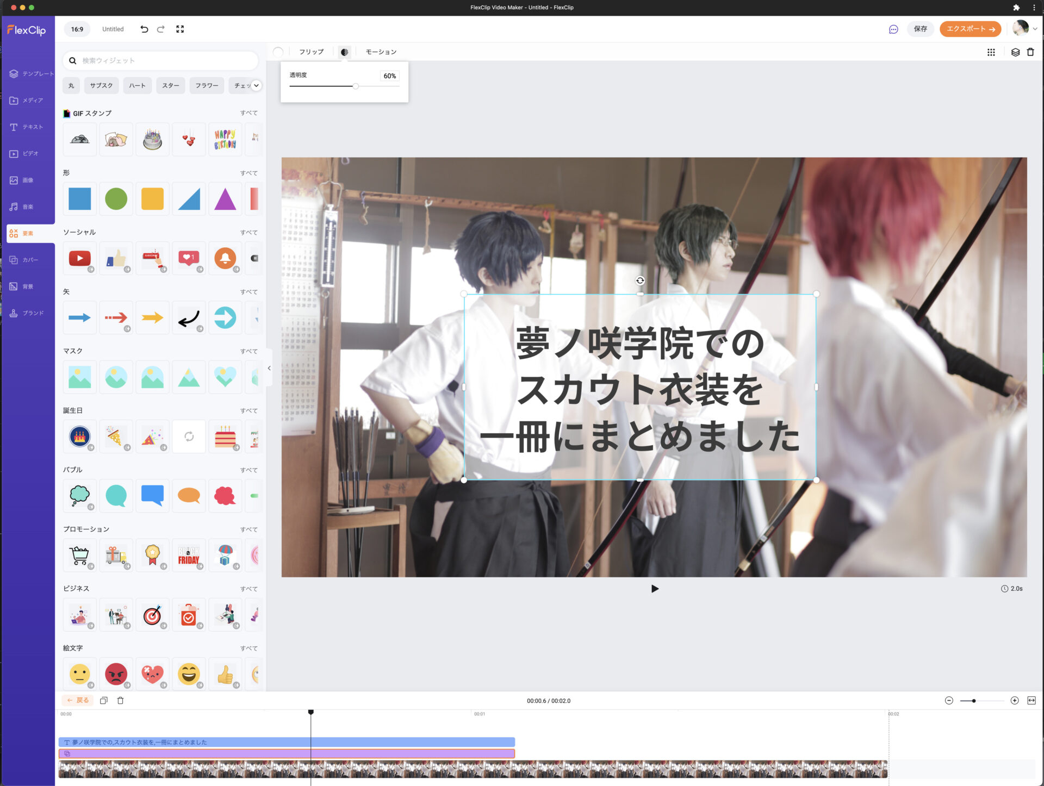The width and height of the screenshot is (1044, 786).
Task: Click the undo arrow icon
Action: 144,29
